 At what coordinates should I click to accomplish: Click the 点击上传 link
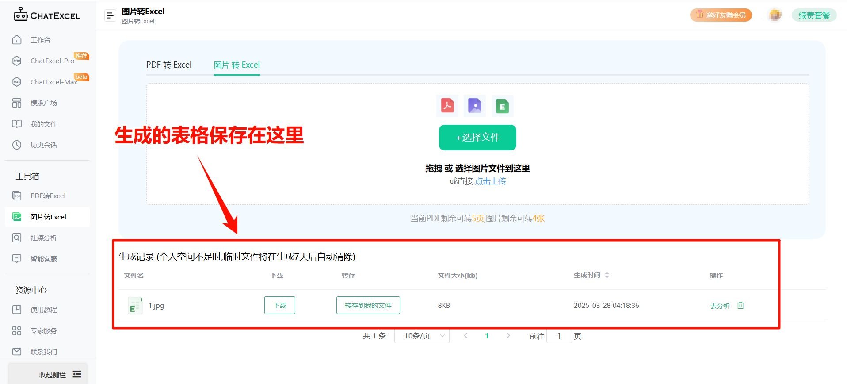point(490,181)
